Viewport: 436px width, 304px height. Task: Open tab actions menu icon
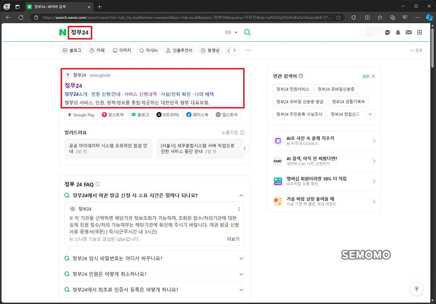click(x=17, y=7)
